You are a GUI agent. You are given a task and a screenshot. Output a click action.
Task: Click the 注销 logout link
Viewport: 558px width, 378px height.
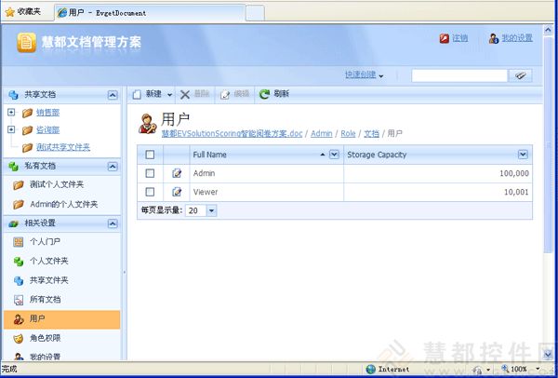pos(459,38)
